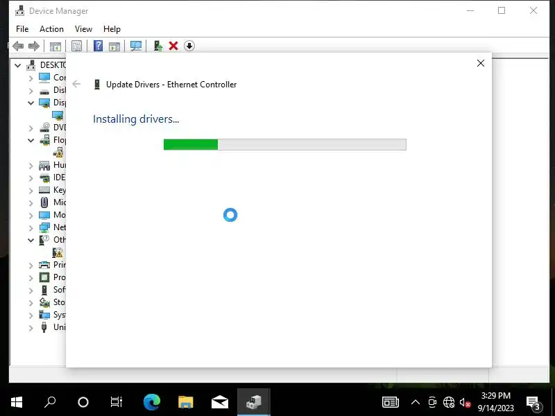Open Task View on taskbar
This screenshot has height=416, width=555.
click(x=116, y=402)
